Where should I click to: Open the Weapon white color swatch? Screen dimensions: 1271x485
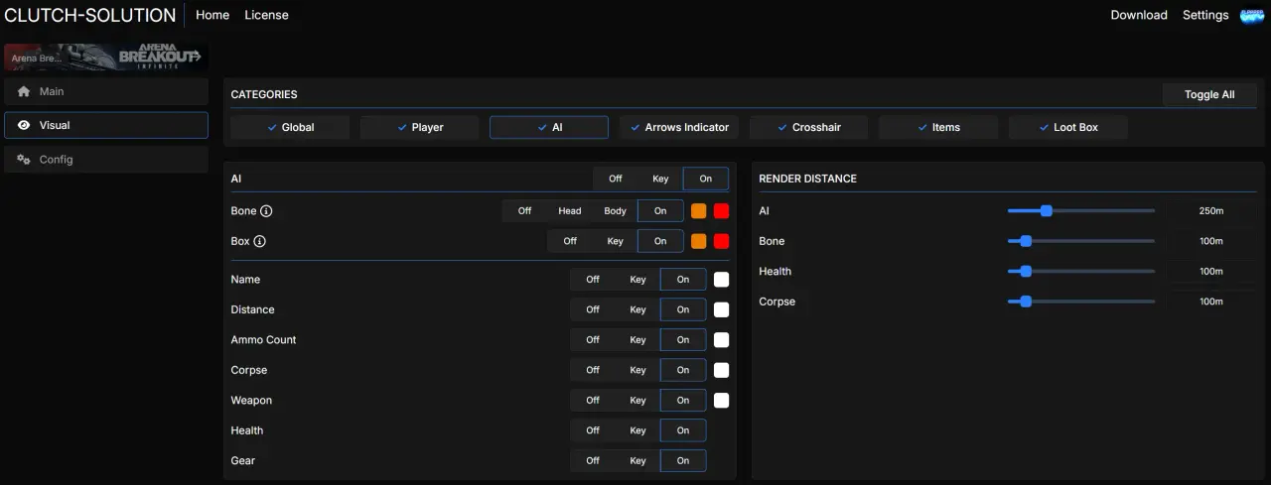(x=722, y=401)
